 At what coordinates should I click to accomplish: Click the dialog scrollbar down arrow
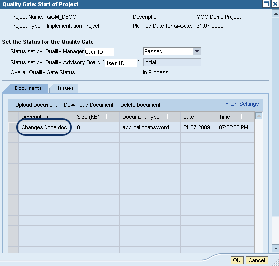[276, 248]
